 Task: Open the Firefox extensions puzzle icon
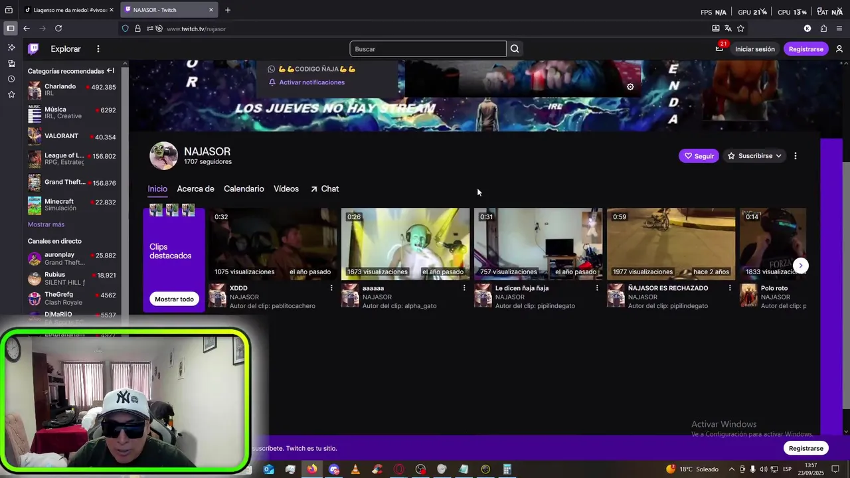823,29
